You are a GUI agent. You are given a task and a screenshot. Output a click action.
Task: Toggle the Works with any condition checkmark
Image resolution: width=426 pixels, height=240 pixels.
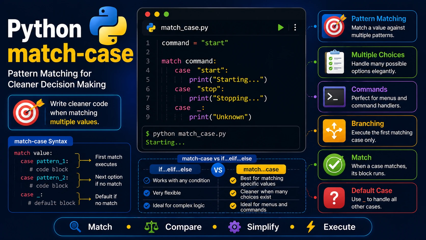click(x=147, y=181)
